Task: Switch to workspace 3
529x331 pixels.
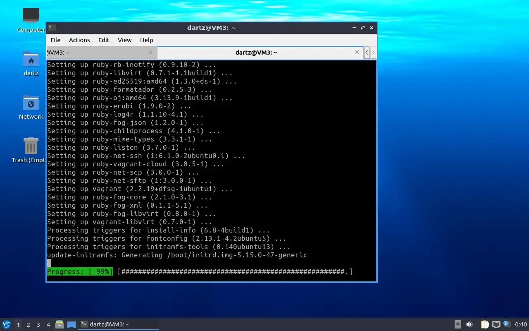Action: (38, 325)
